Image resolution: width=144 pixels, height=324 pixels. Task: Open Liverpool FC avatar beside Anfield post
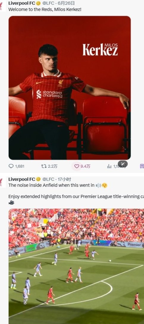1,182
